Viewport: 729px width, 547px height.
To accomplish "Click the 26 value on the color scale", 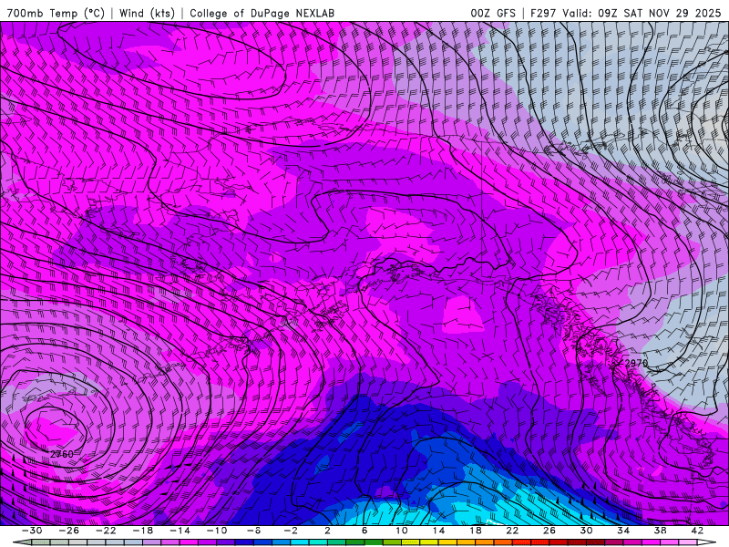I will coord(549,531).
